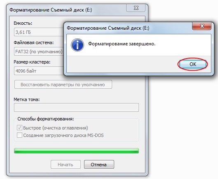Viewport: 218px width, 179px height.
Task: Click the Файловая система label
Action: click(33, 42)
